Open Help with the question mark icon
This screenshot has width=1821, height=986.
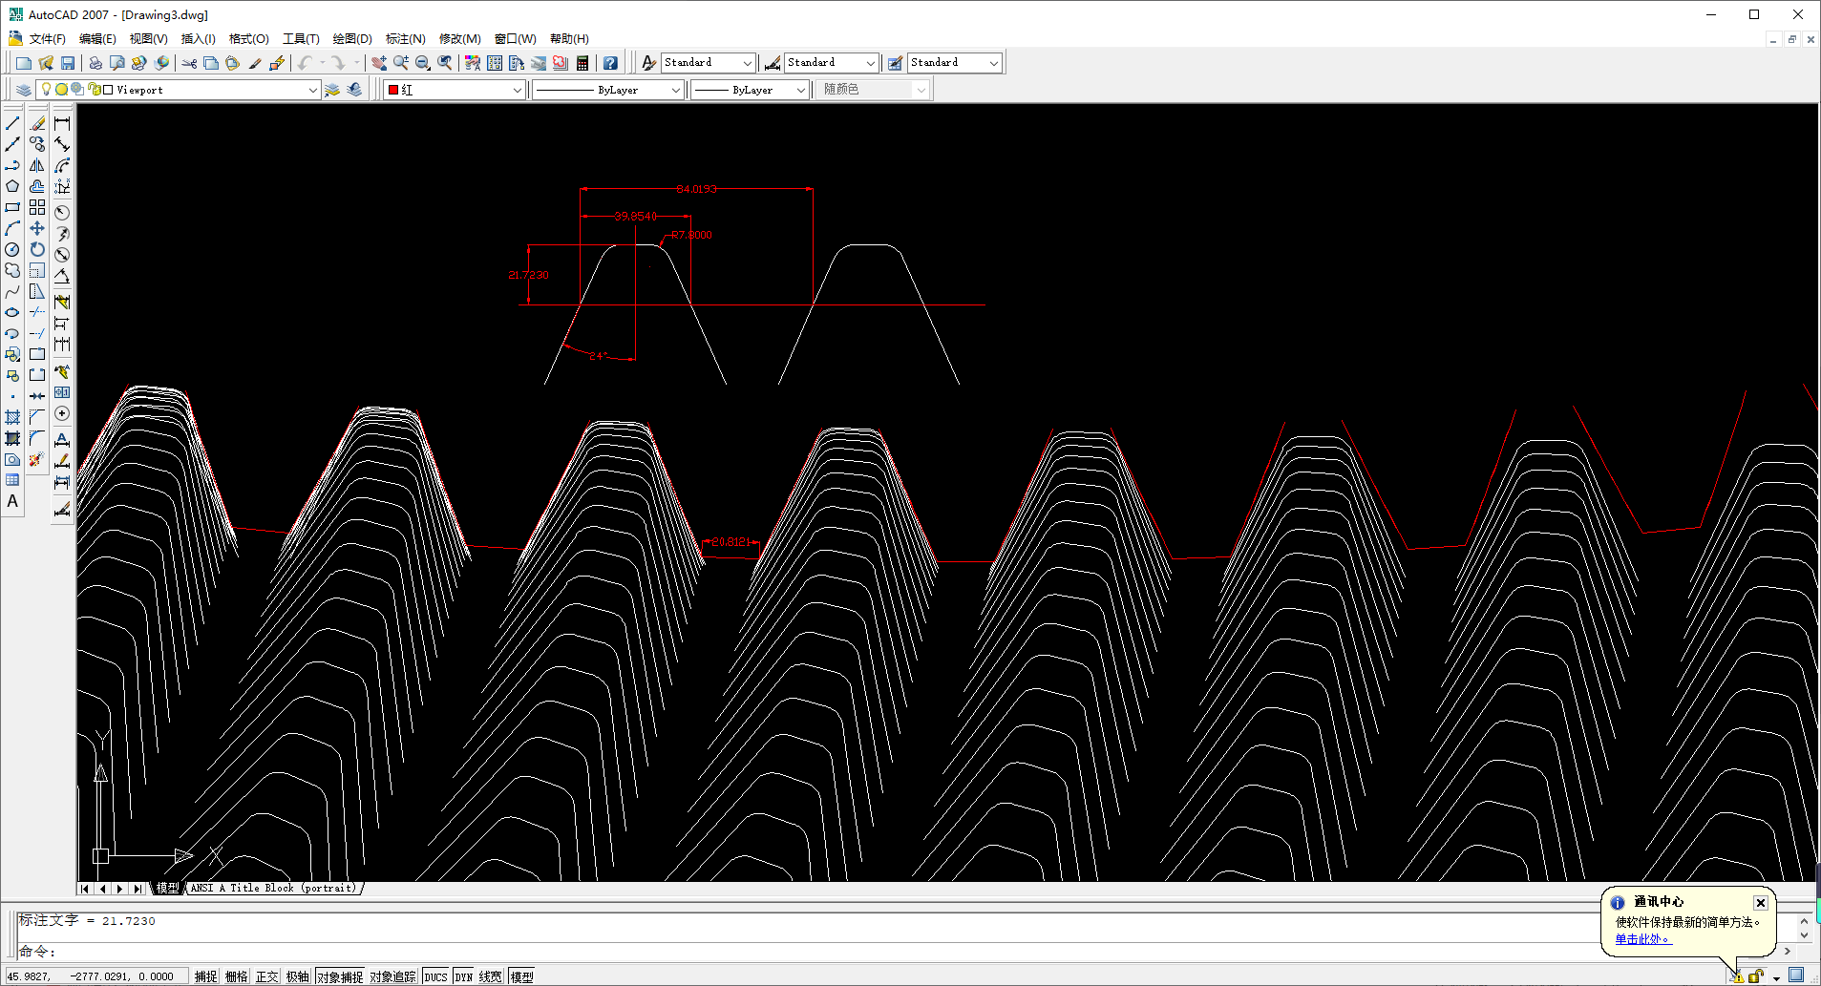tap(610, 63)
